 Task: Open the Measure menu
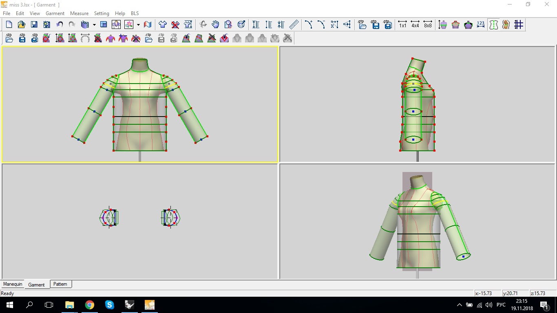79,13
